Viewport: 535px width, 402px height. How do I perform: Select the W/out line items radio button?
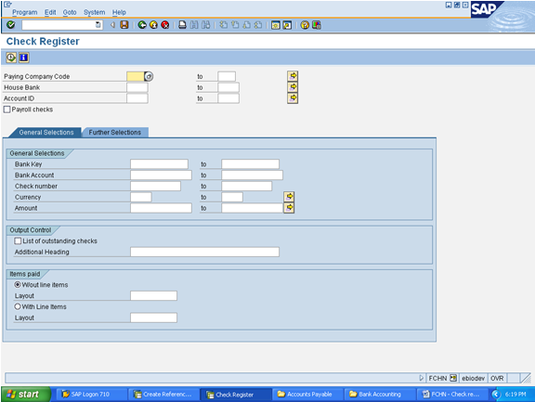[x=18, y=284]
